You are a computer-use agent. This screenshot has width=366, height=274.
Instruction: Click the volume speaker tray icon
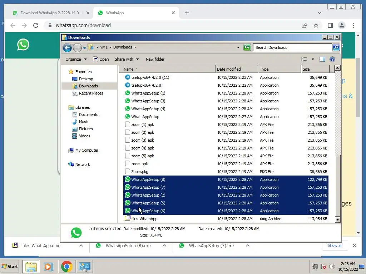332,266
